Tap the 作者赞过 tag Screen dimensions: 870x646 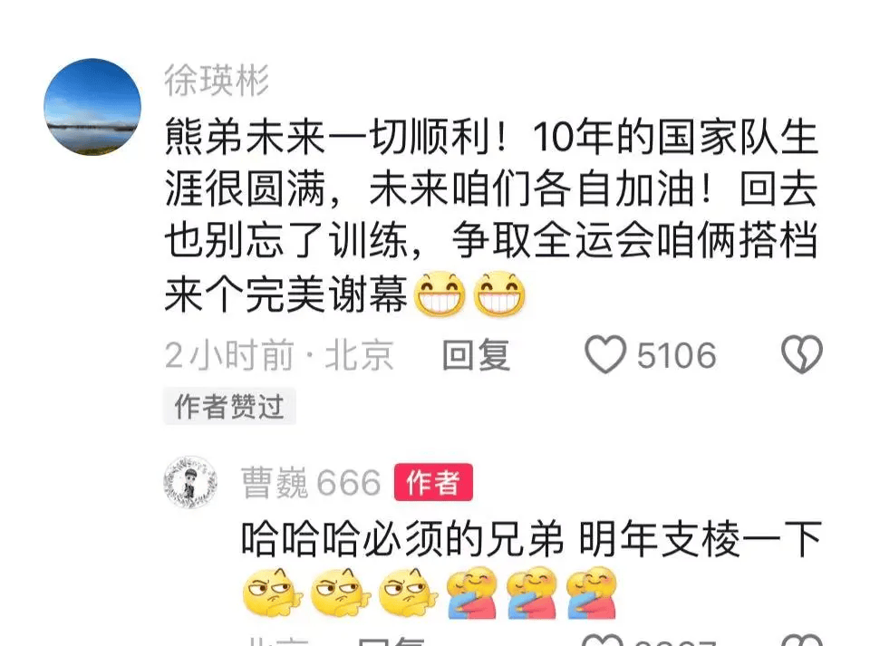point(229,407)
